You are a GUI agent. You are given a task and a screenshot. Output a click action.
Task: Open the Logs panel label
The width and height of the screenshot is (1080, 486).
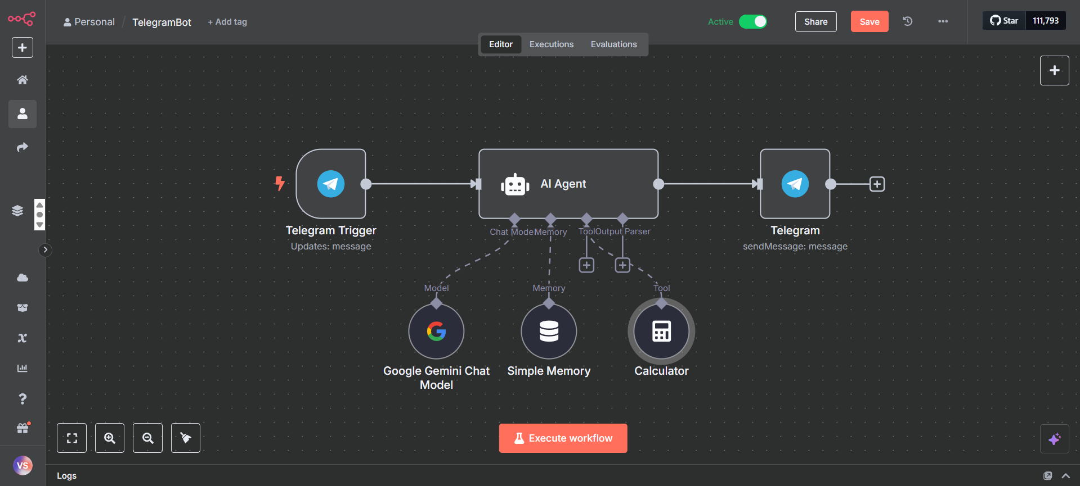(66, 476)
